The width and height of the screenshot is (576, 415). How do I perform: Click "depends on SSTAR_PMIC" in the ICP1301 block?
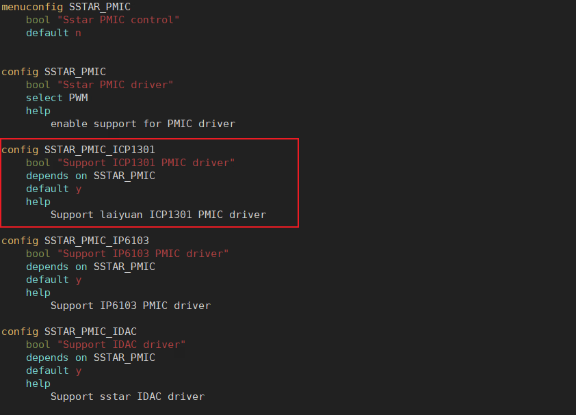90,176
